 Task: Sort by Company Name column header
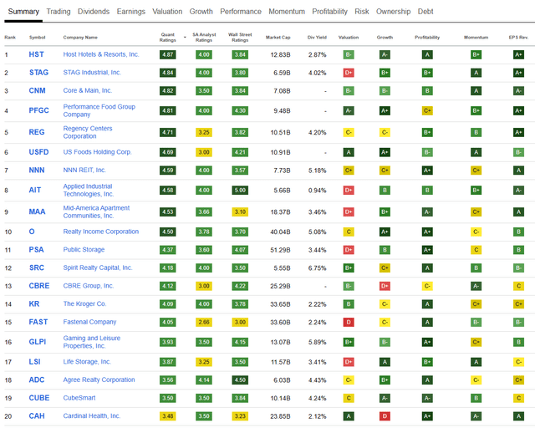80,38
